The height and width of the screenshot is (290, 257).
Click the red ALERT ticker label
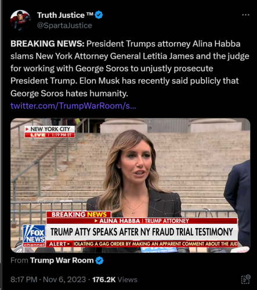tap(59, 244)
